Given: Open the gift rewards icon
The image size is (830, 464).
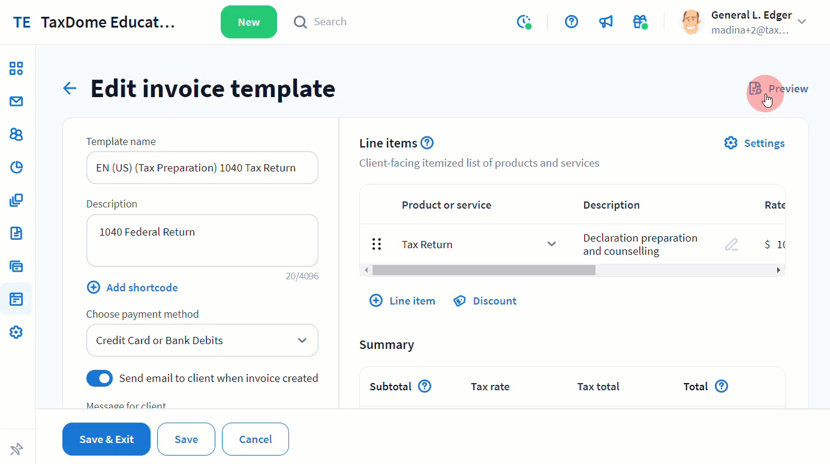Looking at the screenshot, I should 640,22.
